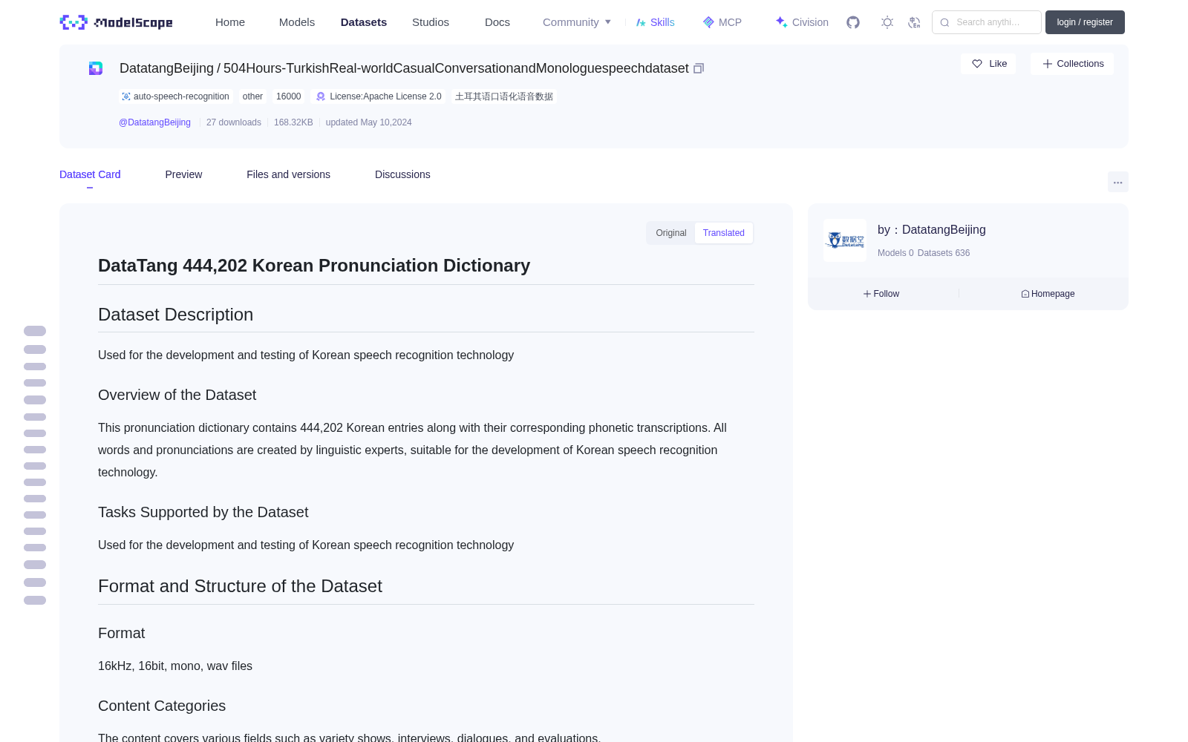This screenshot has height=742, width=1188.
Task: Click the 'DataTang 444,202 Korean Pronunciation Dictionary' title
Action: coord(314,266)
